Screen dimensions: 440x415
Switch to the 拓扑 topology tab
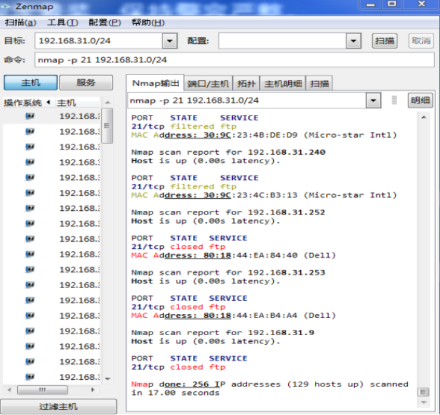[246, 84]
